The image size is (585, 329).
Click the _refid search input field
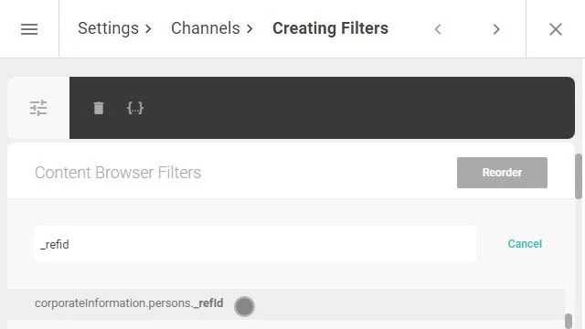click(255, 244)
